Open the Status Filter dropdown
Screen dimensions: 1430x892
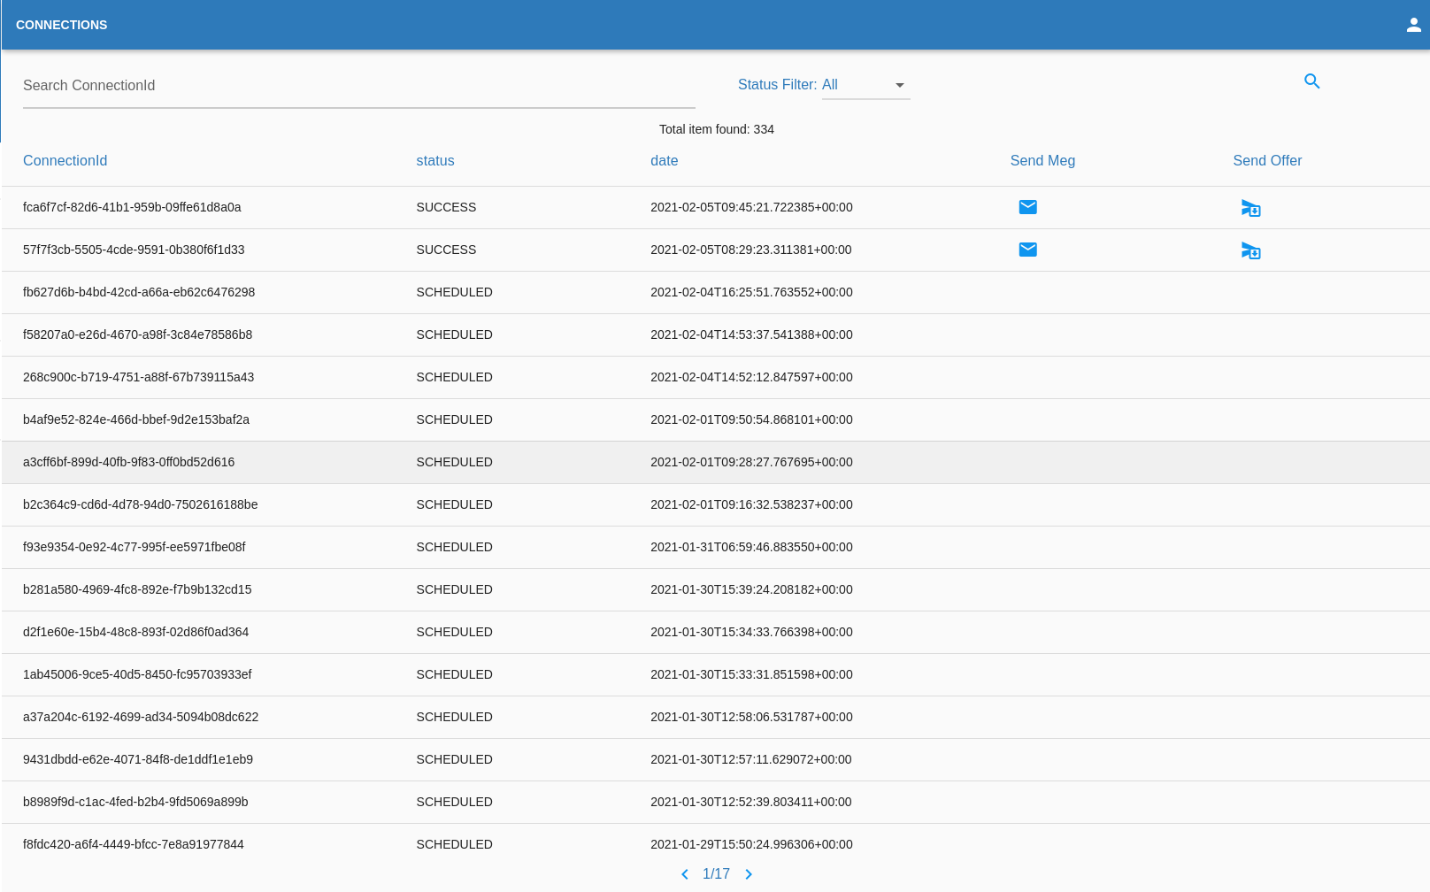[x=865, y=85]
